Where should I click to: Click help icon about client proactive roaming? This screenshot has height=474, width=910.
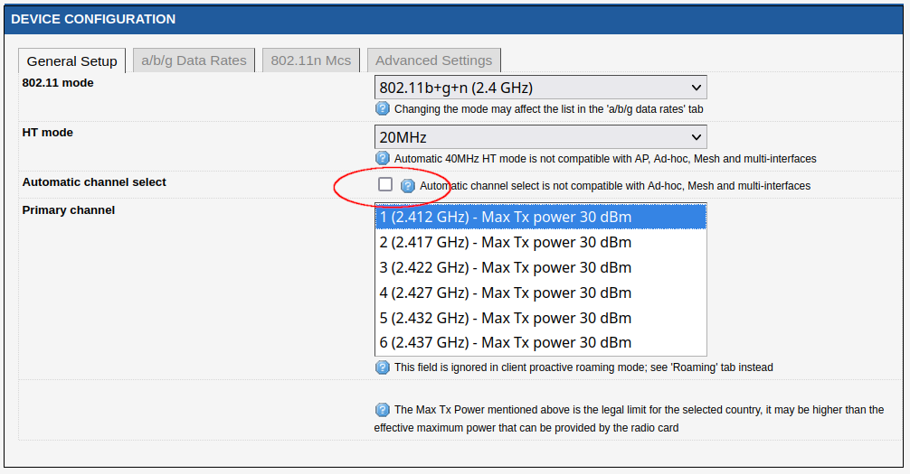tap(383, 367)
